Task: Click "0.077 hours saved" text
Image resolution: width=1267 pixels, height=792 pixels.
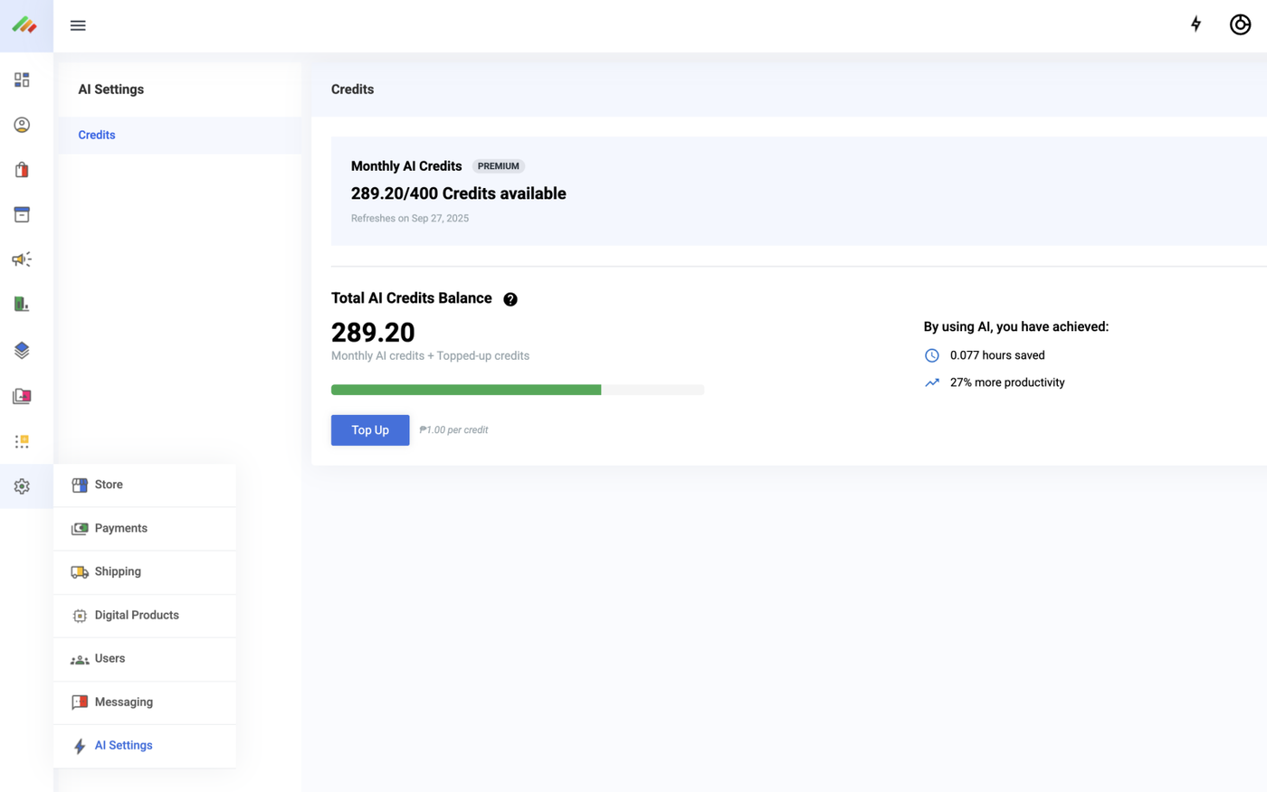Action: pos(997,355)
